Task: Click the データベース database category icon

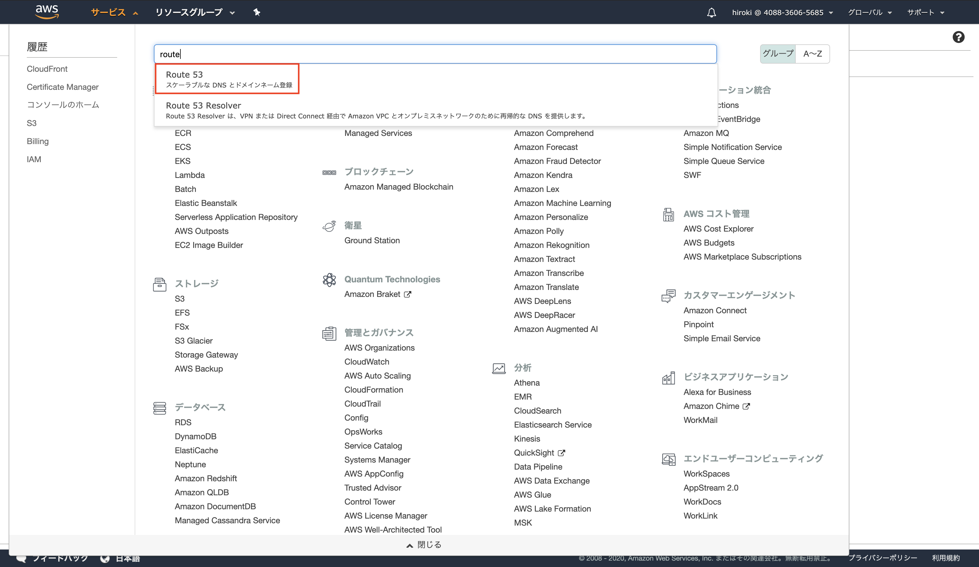Action: pyautogui.click(x=159, y=408)
